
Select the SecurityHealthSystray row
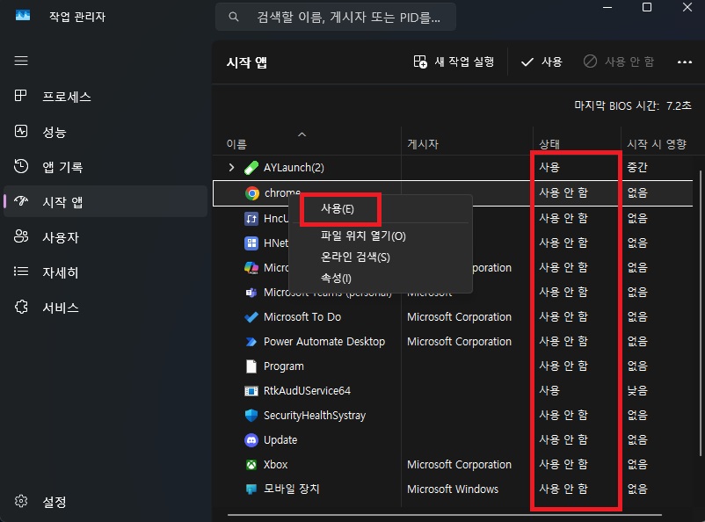pyautogui.click(x=453, y=416)
